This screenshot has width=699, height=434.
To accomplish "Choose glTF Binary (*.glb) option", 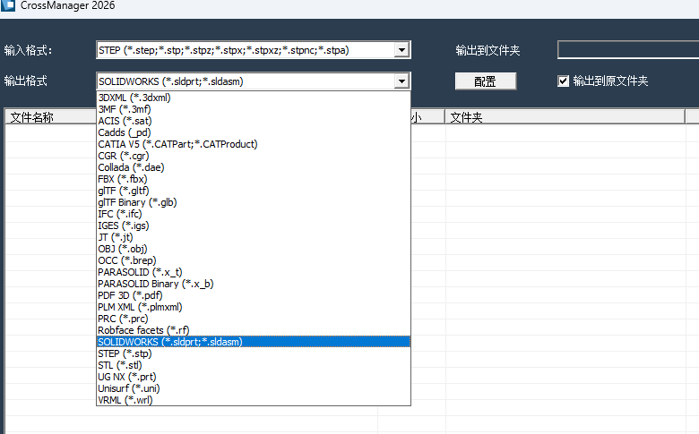I will point(254,202).
